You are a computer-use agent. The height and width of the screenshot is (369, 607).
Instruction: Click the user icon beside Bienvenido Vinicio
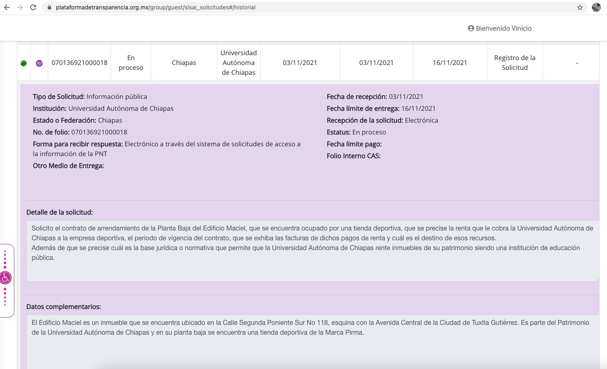tap(471, 28)
